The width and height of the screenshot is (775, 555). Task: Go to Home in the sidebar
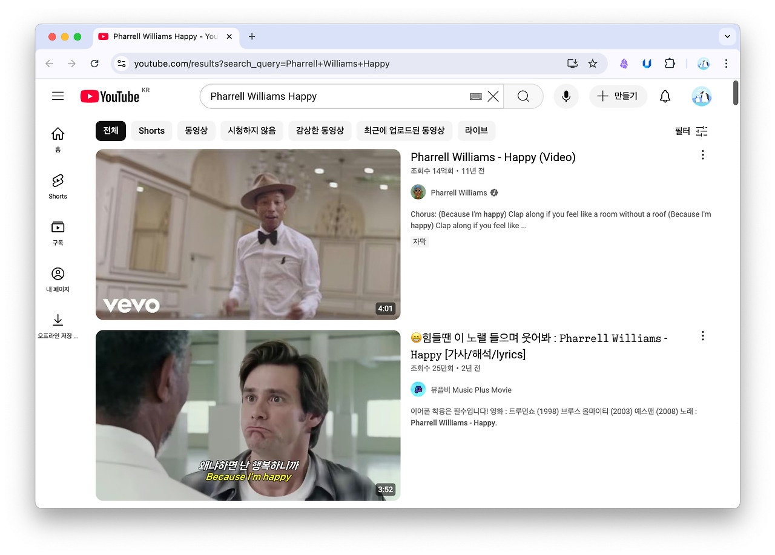point(58,140)
